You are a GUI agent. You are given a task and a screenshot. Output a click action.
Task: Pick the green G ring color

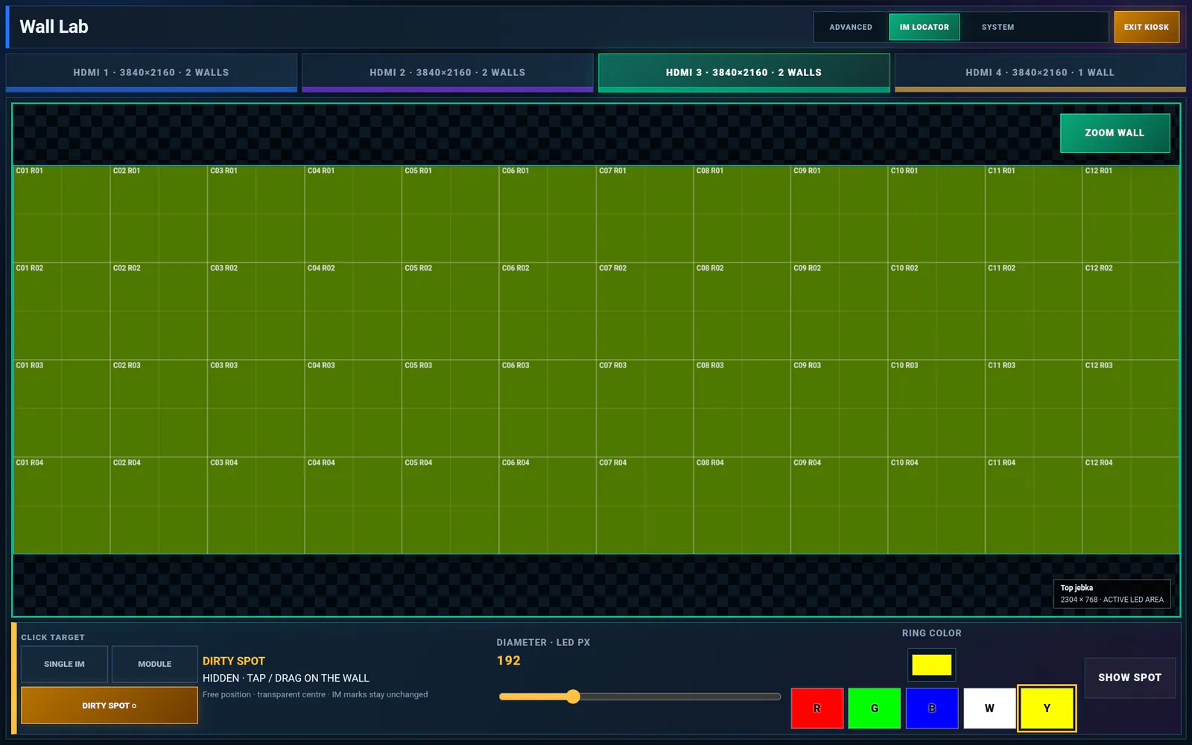tap(875, 708)
